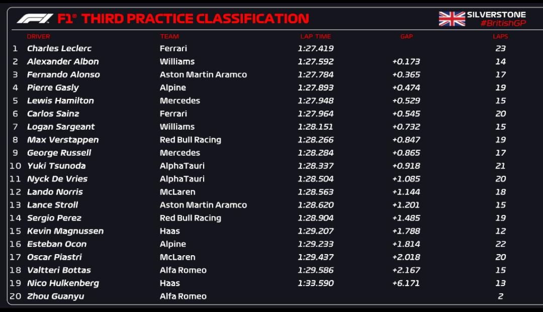Click Lando Norris's McLaren team entry
The height and width of the screenshot is (312, 543).
click(x=177, y=192)
